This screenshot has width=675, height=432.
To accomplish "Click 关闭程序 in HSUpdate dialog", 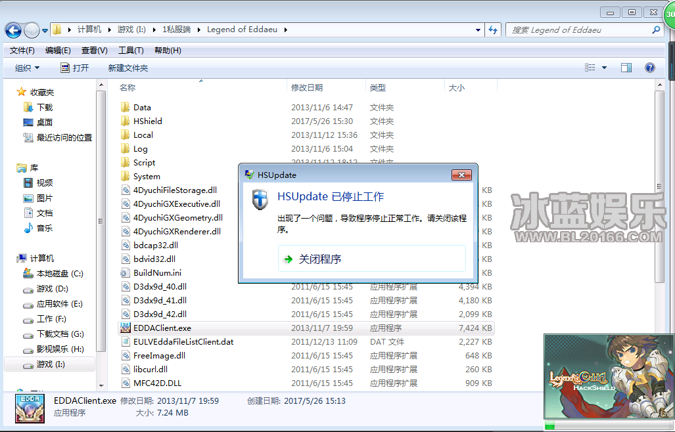I will pyautogui.click(x=372, y=259).
